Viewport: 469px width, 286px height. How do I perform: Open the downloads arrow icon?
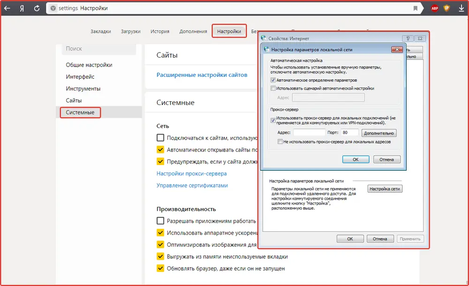point(461,8)
